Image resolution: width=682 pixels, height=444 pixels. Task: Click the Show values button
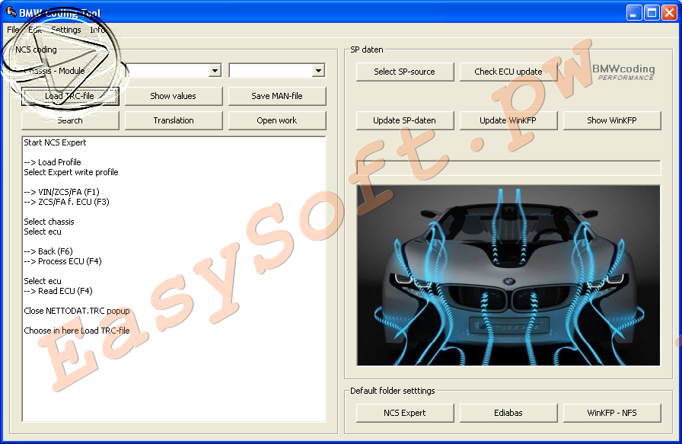[174, 96]
